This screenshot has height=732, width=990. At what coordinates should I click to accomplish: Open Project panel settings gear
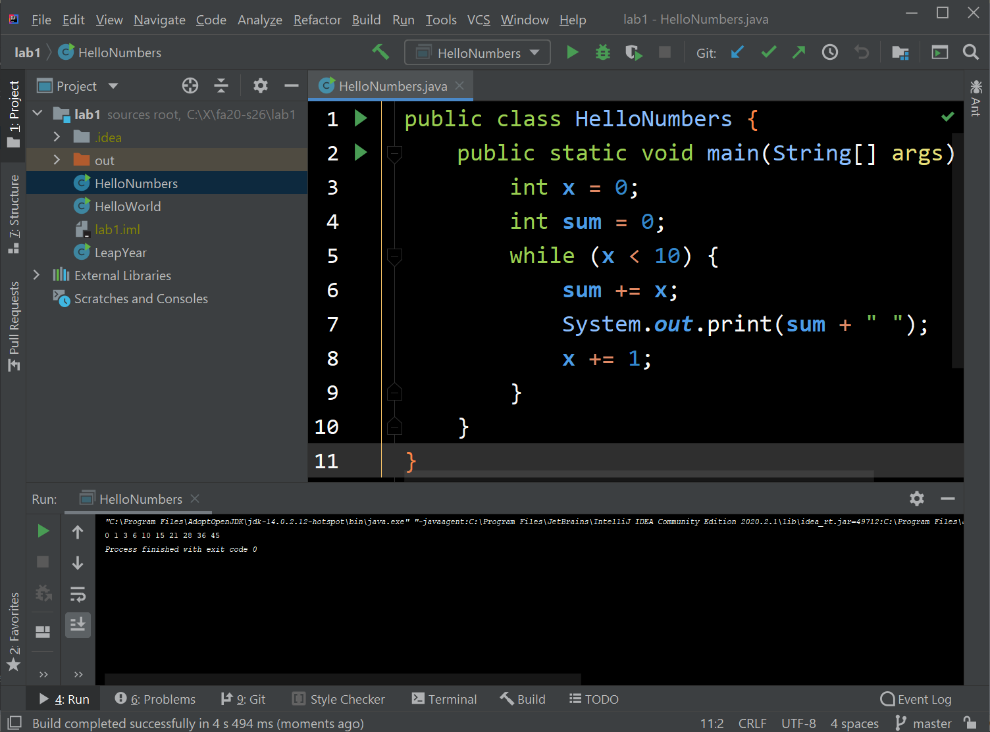coord(261,85)
